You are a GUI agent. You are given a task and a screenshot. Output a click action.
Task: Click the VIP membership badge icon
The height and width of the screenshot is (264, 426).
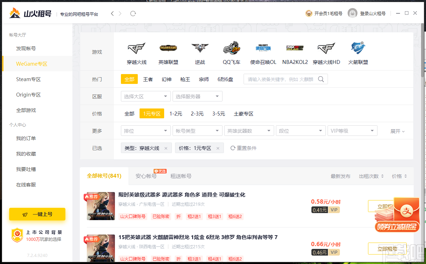tap(309, 14)
